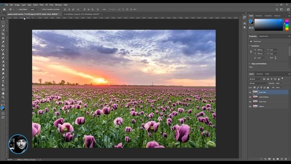Click more options ellipsis in options bar
This screenshot has height=164, width=291.
coord(104,9)
